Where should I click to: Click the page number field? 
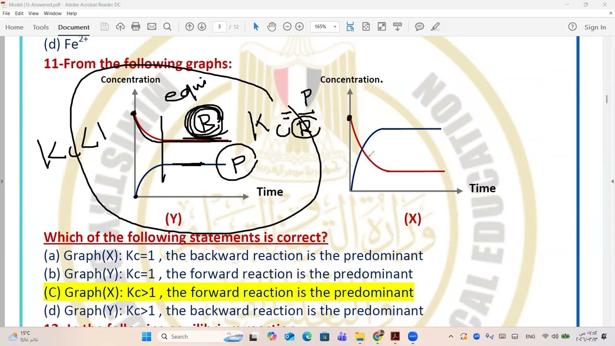(x=219, y=27)
